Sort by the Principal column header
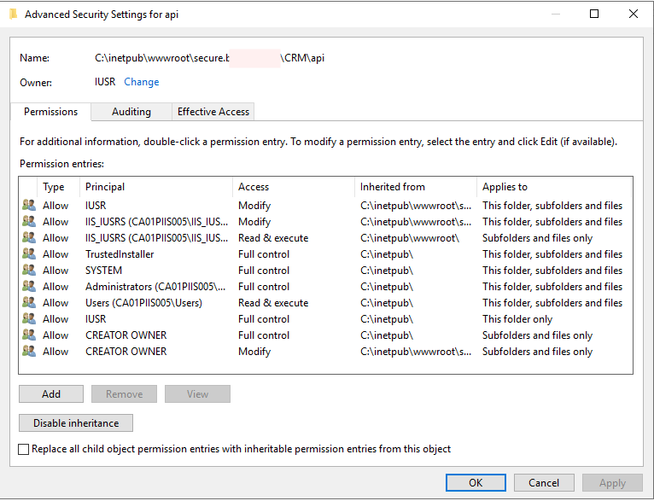The width and height of the screenshot is (654, 501). pos(156,187)
